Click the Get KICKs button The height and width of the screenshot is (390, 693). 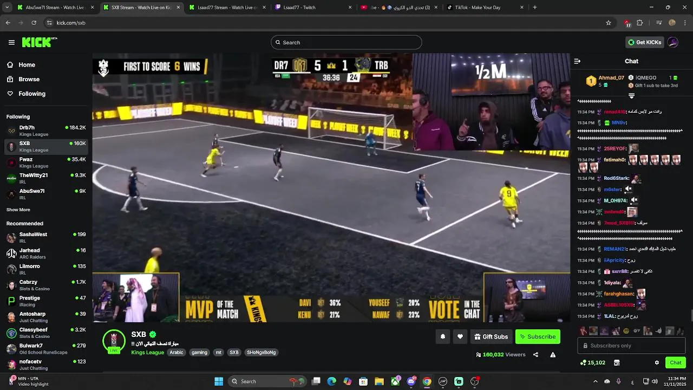pyautogui.click(x=644, y=42)
